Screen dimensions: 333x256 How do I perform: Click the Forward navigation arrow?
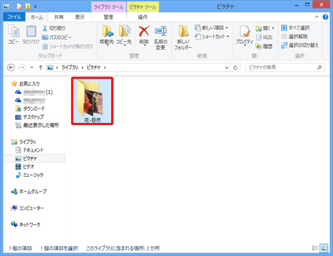click(22, 67)
